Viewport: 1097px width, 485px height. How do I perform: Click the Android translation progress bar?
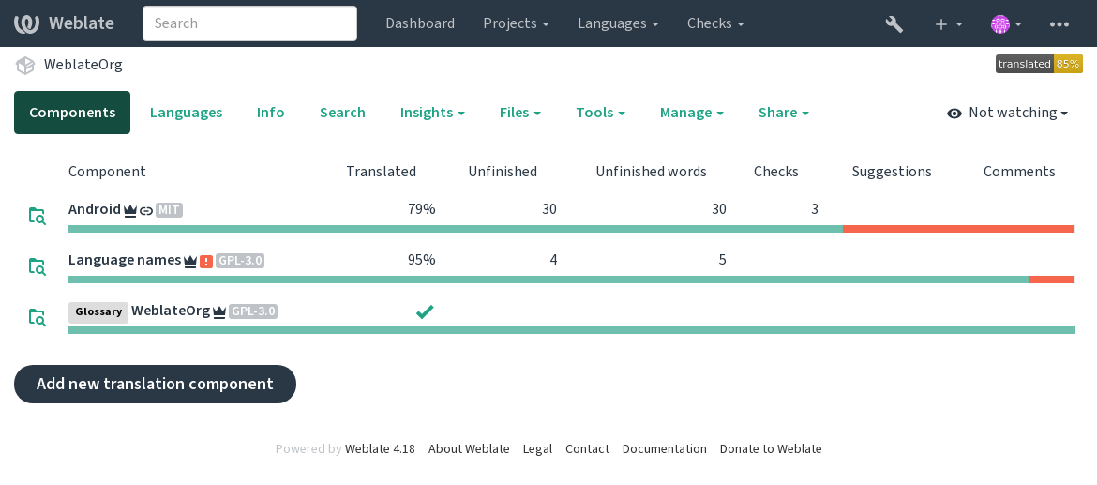click(x=572, y=229)
